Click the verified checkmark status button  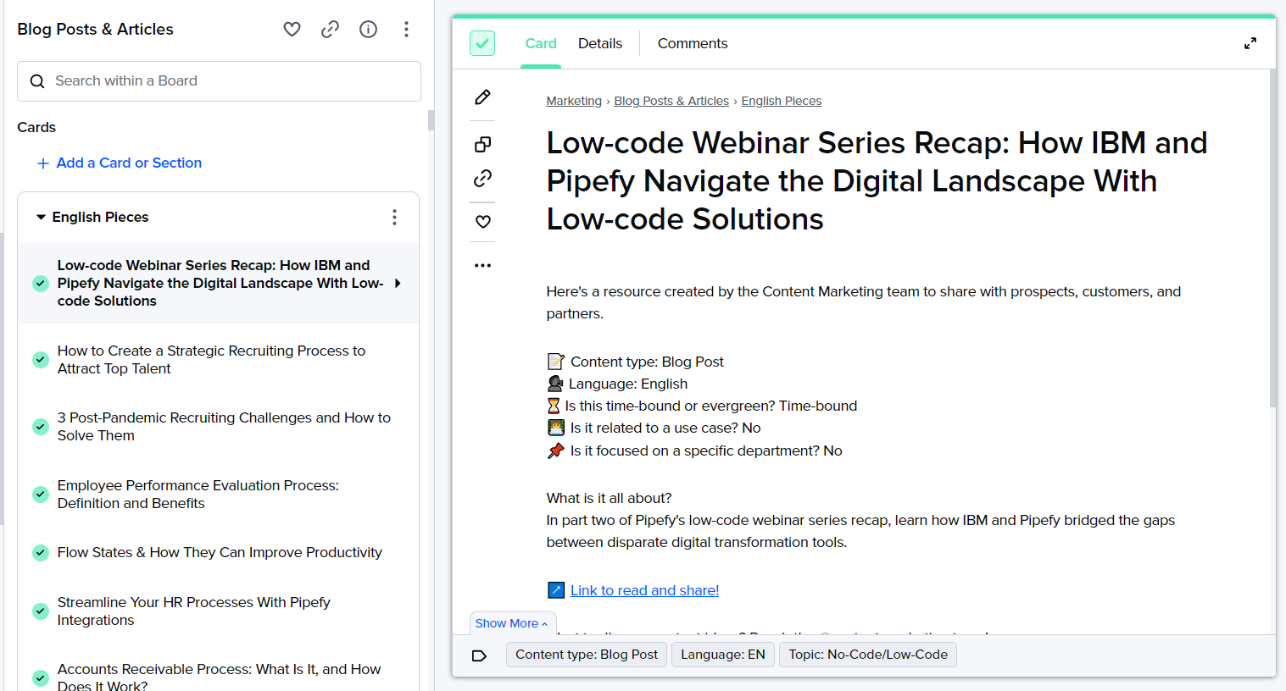(482, 43)
